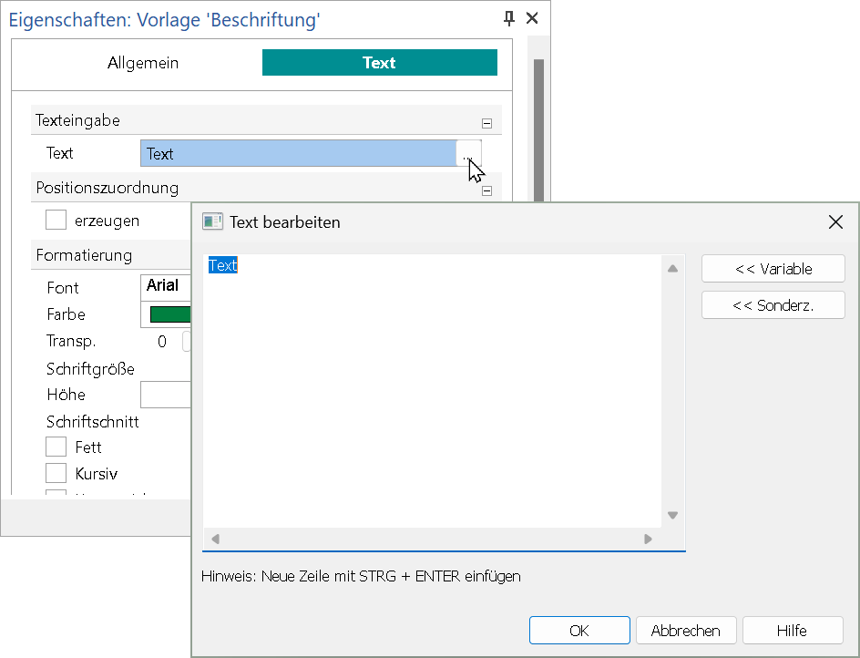The width and height of the screenshot is (860, 658).
Task: Toggle the Fett bold checkbox
Action: 56,447
